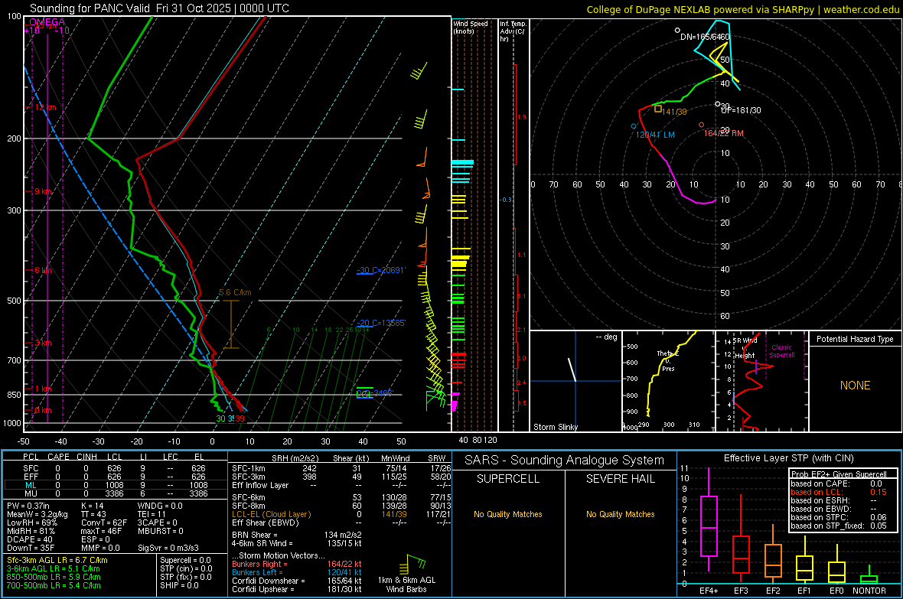Click the Bunkers Right = 164/22 kt line

pos(297,564)
